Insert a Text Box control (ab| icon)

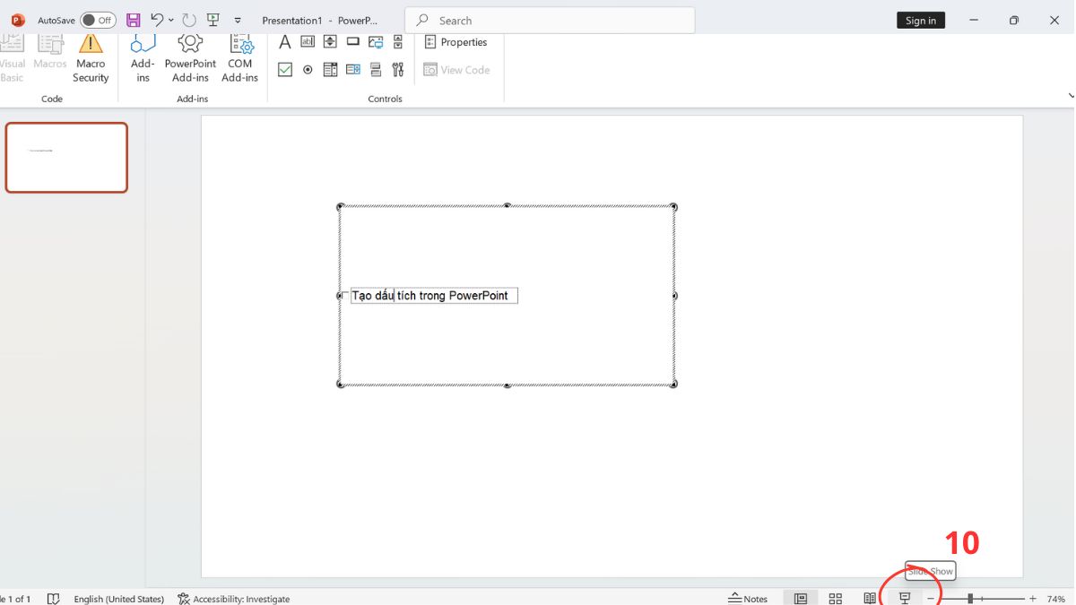point(308,41)
